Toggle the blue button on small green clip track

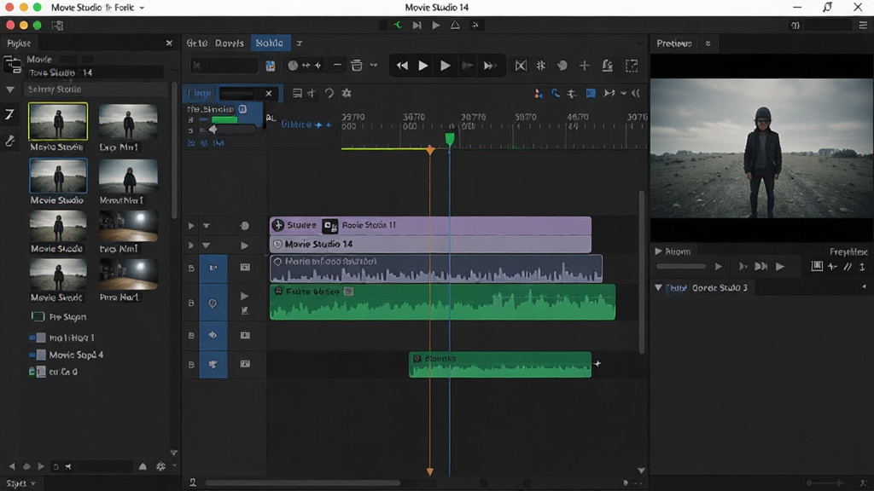click(x=213, y=365)
